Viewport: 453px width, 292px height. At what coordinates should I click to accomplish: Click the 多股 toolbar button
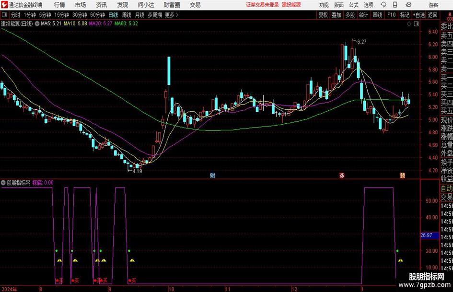(x=350, y=15)
